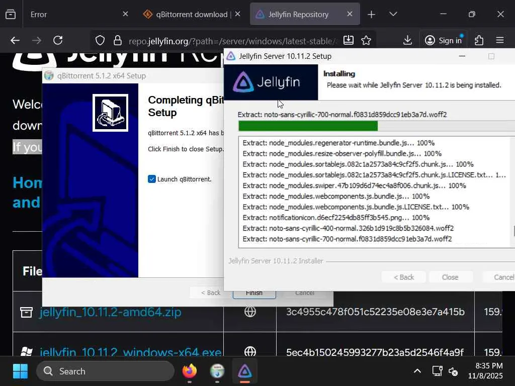Click Back button in Jellyfin Setup
Viewport: 515px width, 386px height.
(404, 277)
